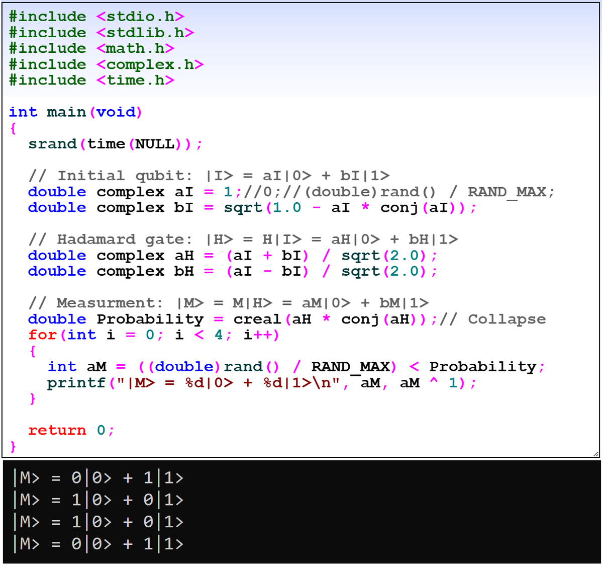603x567 pixels.
Task: Click the 'double complex bI = sqrt' line
Action: tap(252, 207)
